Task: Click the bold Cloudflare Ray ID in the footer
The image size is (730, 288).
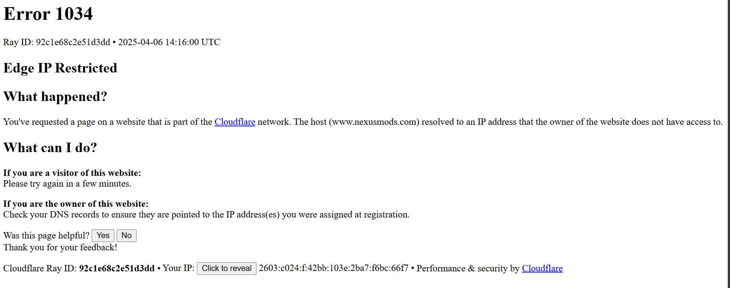Action: (116, 269)
